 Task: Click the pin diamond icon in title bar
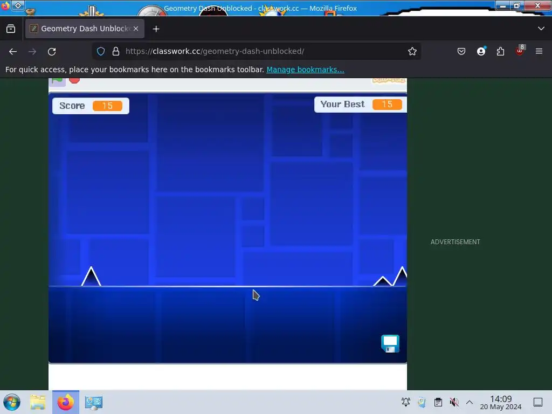pyautogui.click(x=18, y=5)
